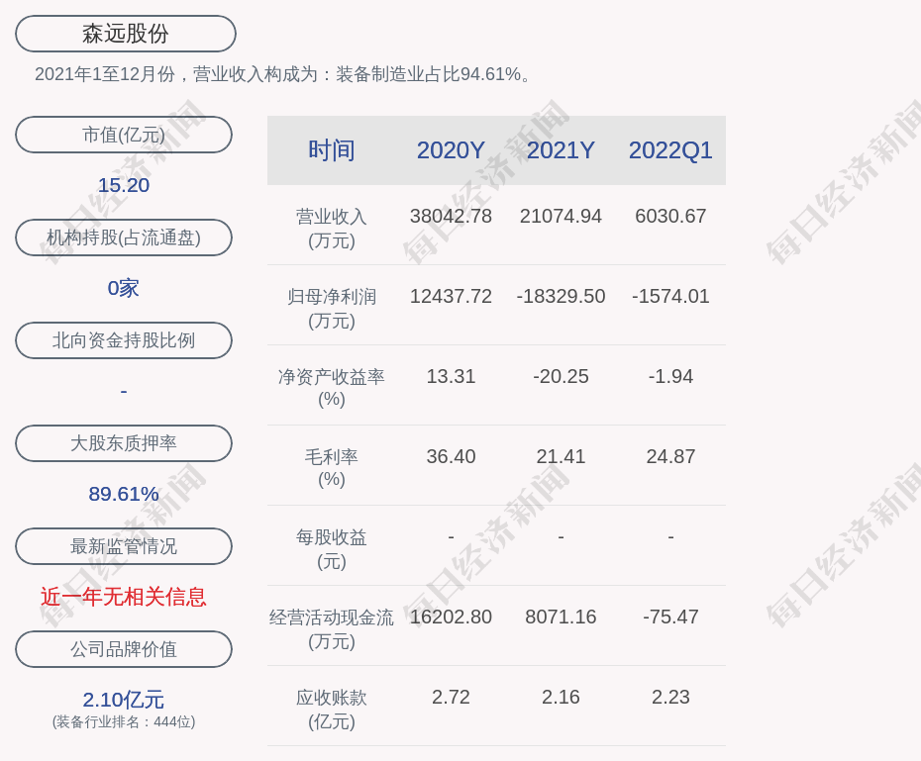Click net profit value -1574.01
Image resolution: width=921 pixels, height=761 pixels.
click(670, 296)
